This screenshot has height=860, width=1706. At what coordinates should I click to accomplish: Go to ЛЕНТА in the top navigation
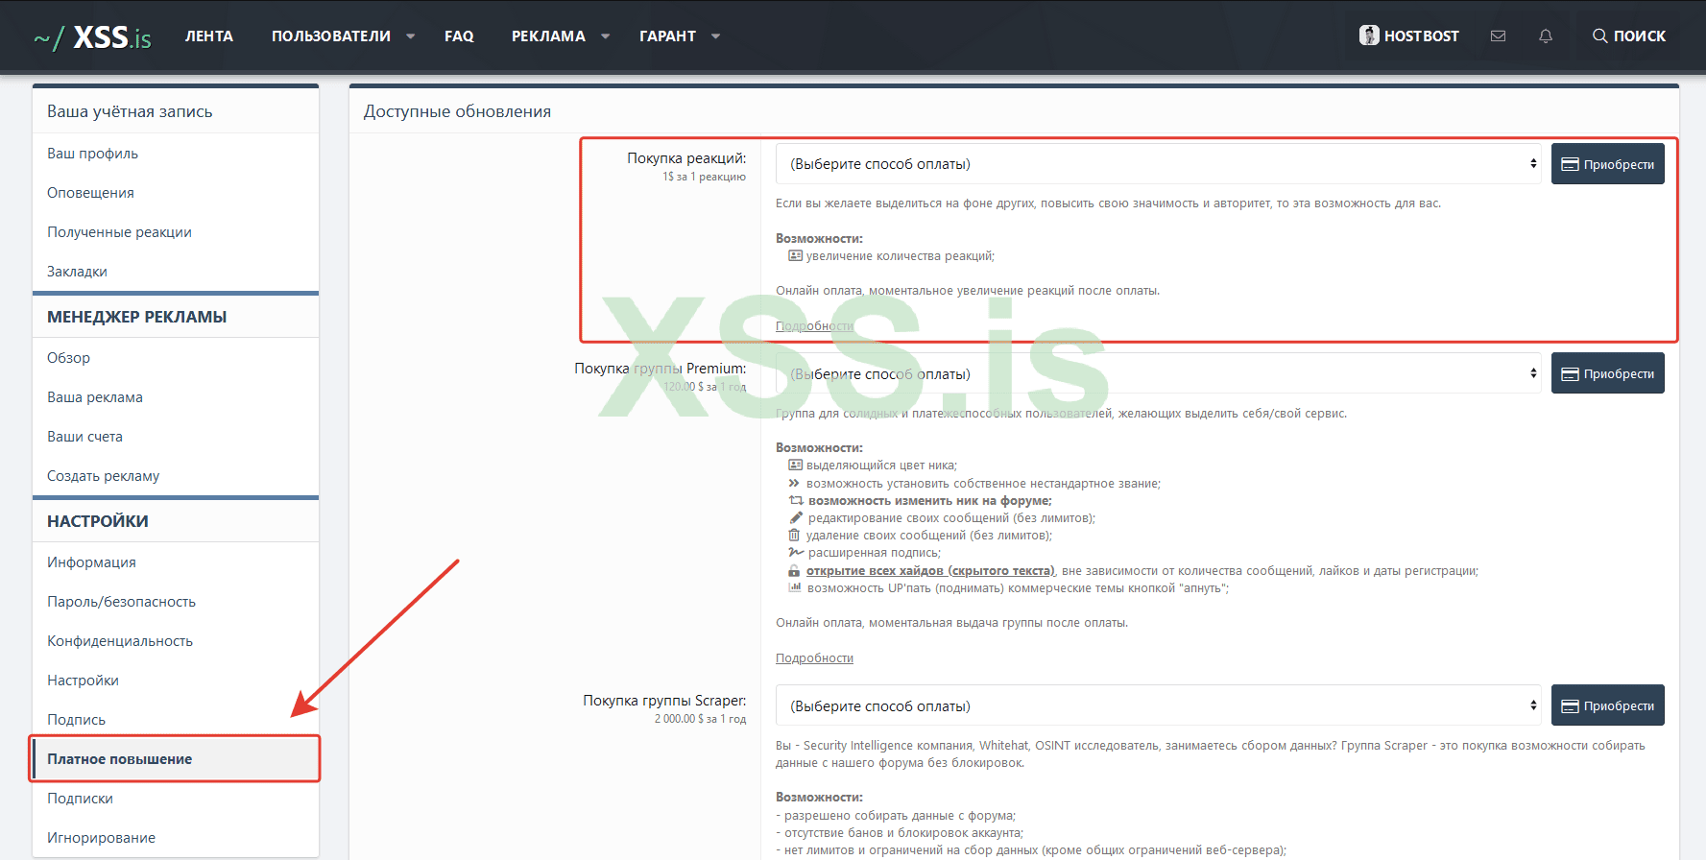(x=209, y=36)
